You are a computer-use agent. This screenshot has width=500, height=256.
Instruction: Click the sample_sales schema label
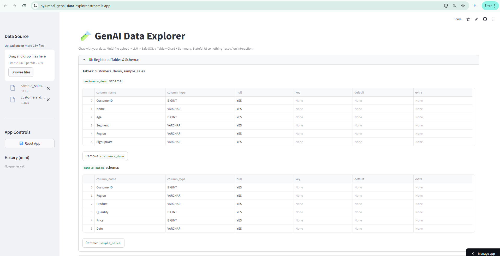coord(94,168)
